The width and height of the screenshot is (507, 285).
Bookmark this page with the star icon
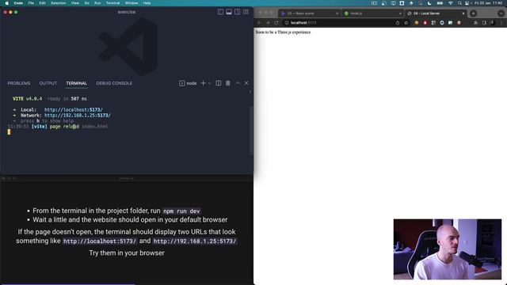(406, 23)
